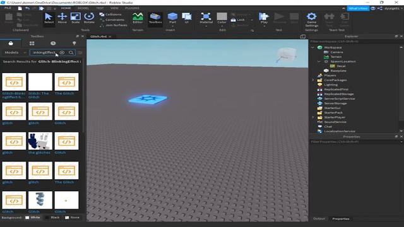Viewport: 404px width, 227px height.
Task: Click the Paste clipboard icon
Action: 9,18
